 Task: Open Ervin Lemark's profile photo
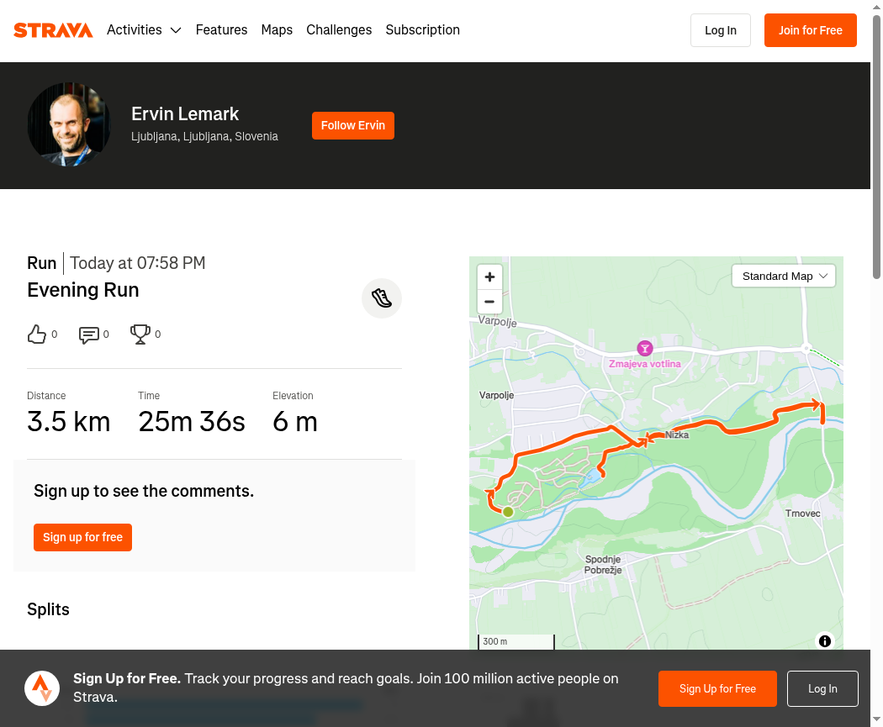[69, 125]
